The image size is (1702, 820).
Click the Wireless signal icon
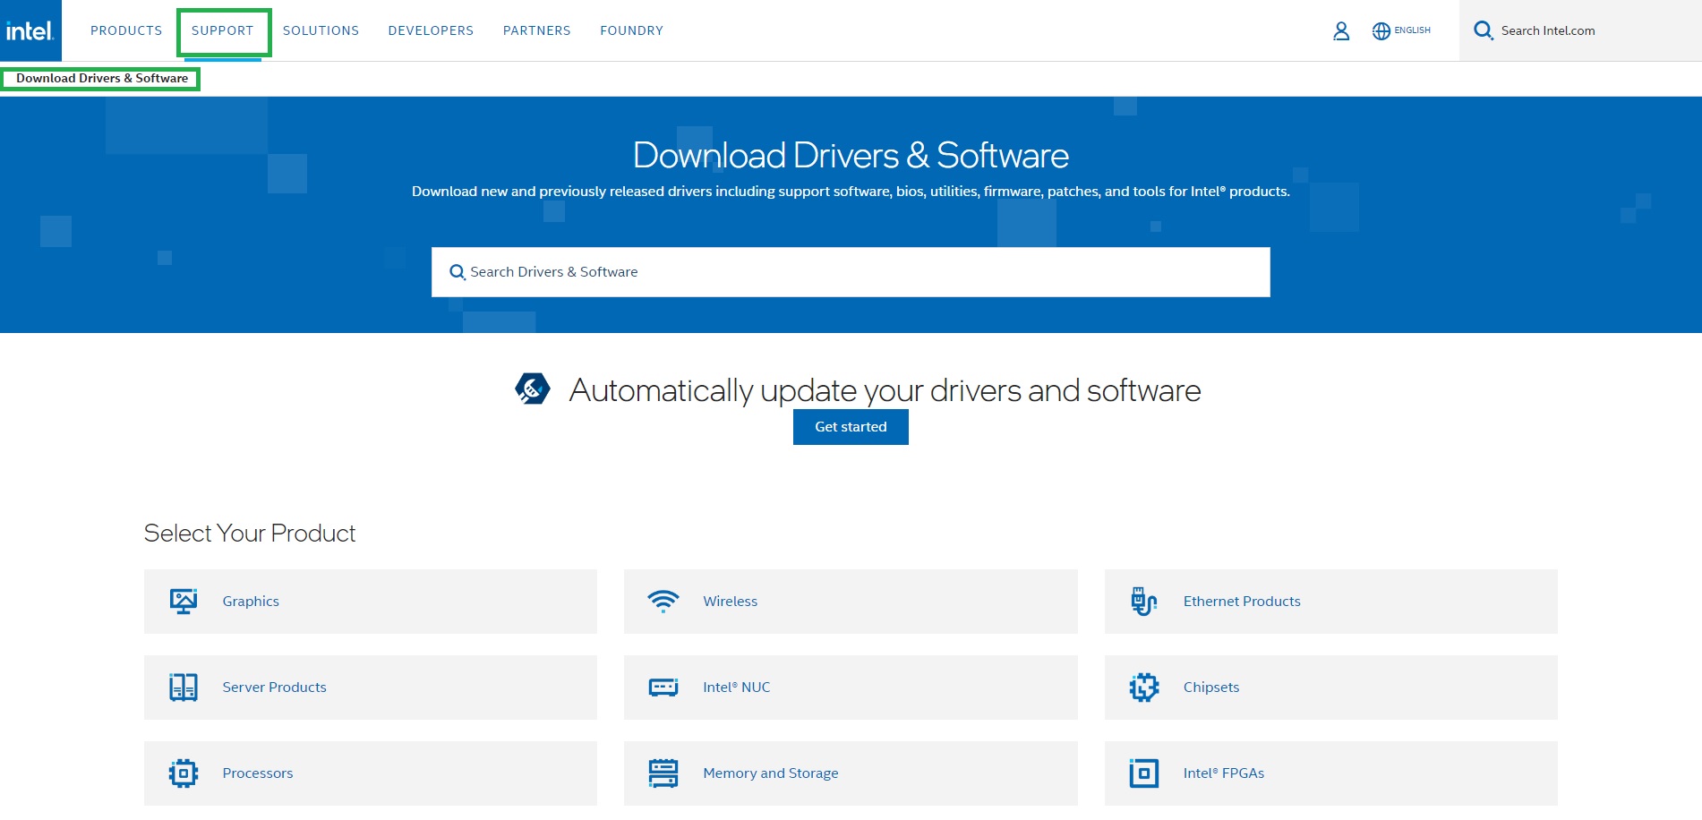663,601
